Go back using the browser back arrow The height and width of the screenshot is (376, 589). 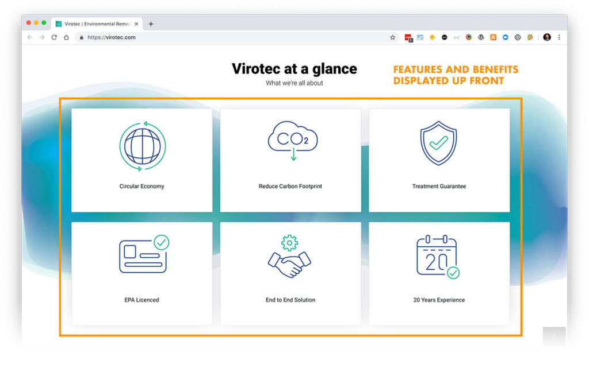pos(30,37)
